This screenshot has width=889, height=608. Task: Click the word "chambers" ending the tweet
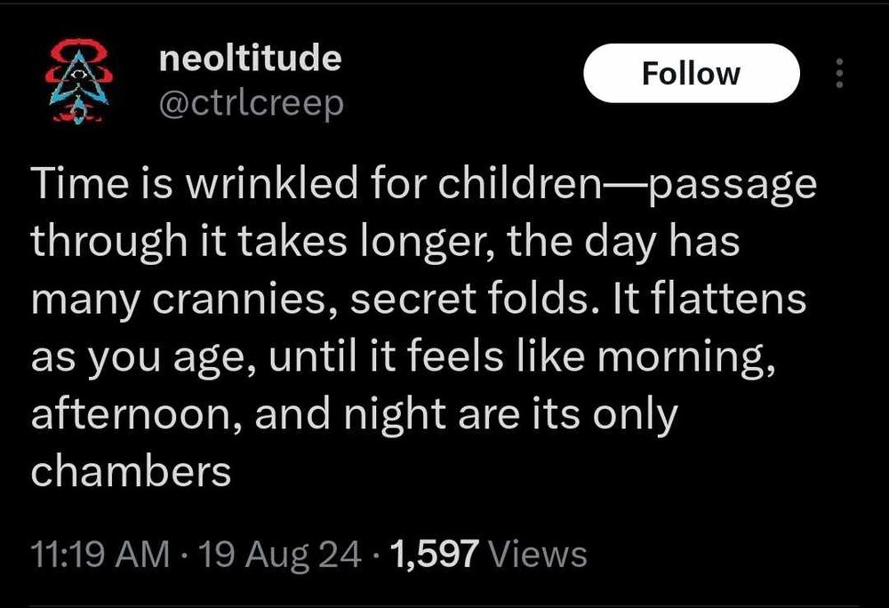coord(131,471)
